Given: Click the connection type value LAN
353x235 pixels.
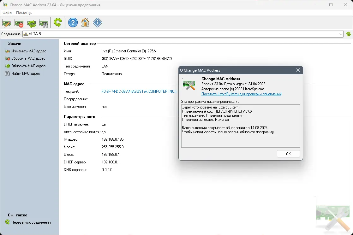Looking at the screenshot, I should 105,66.
